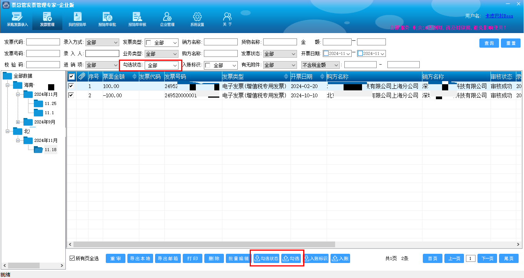Click the 查询 button
Viewport: 524px width, 278px height.
click(x=489, y=43)
